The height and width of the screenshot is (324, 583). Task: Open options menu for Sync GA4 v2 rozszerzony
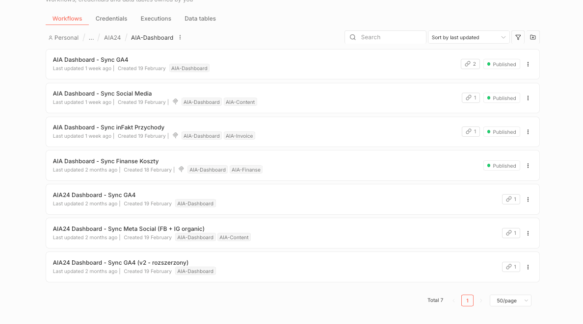(x=528, y=267)
